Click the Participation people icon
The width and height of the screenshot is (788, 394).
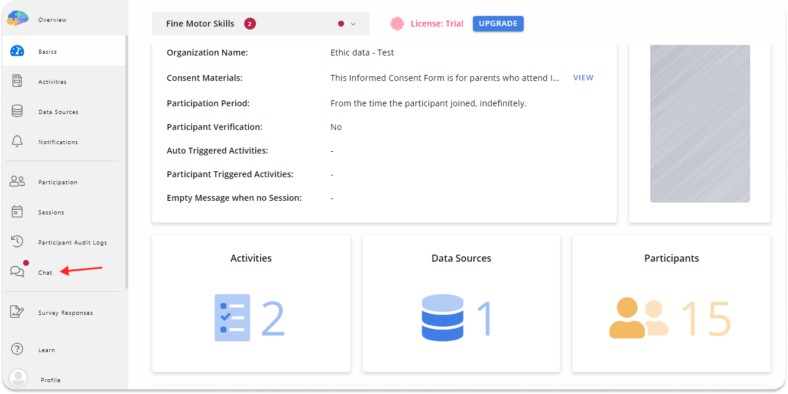pyautogui.click(x=17, y=181)
